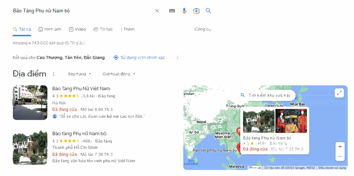Clear the search query with the X icon
Viewport: 354px width, 176px height.
[x=157, y=11]
